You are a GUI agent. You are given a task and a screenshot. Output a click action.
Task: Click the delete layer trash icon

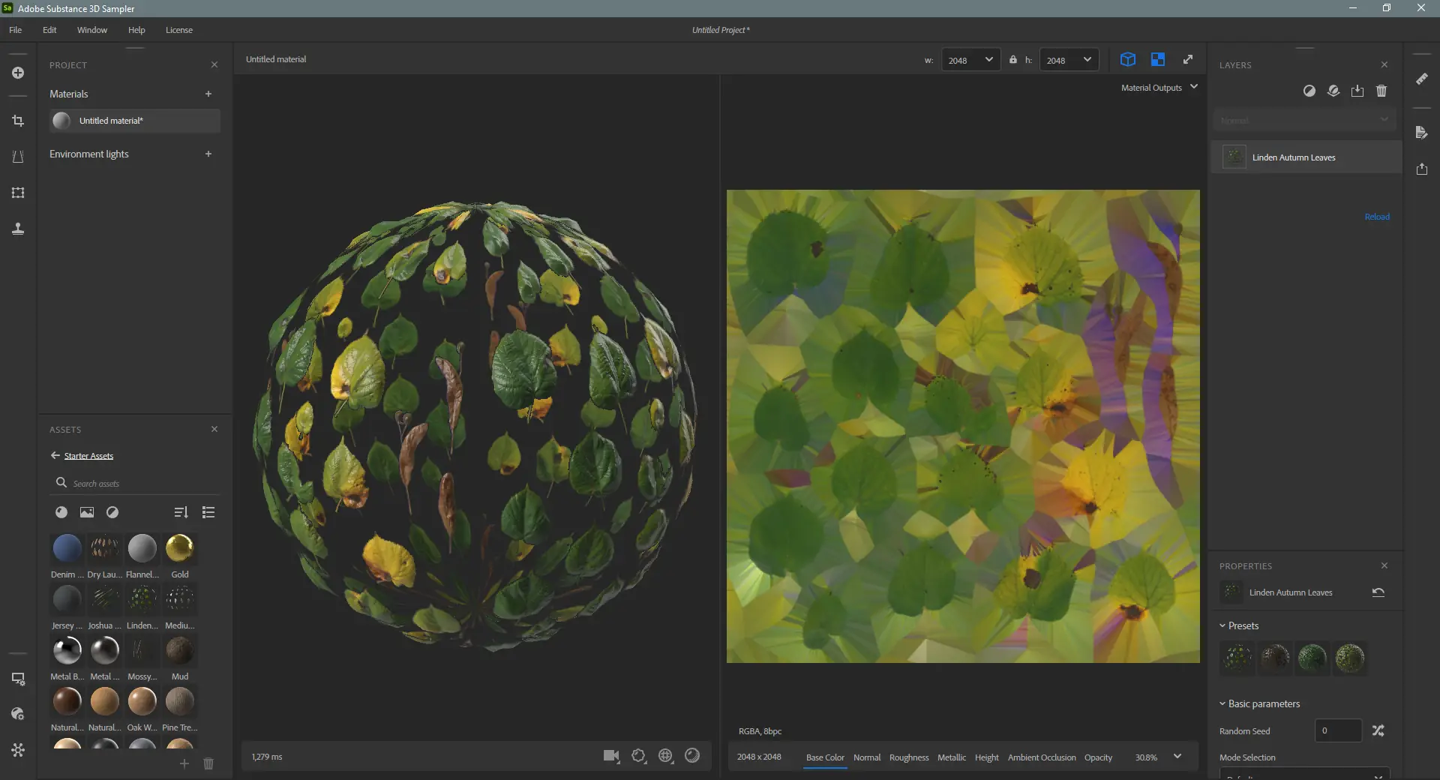point(1381,91)
